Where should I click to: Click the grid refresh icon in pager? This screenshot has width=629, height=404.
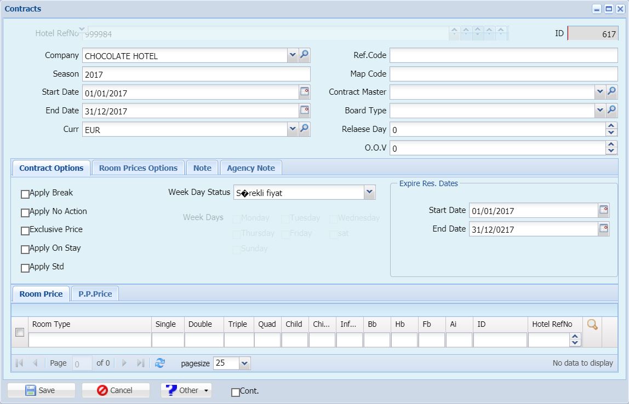pyautogui.click(x=159, y=363)
